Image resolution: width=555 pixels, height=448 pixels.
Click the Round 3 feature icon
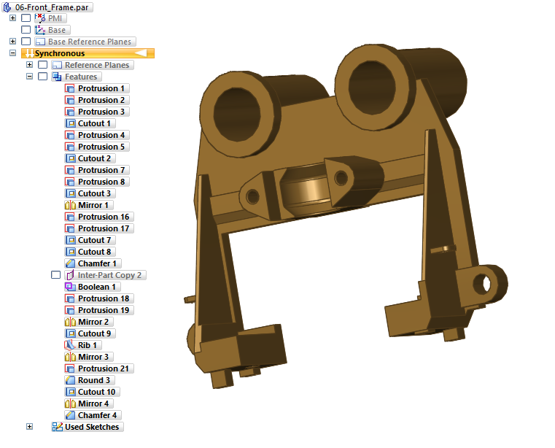(70, 380)
